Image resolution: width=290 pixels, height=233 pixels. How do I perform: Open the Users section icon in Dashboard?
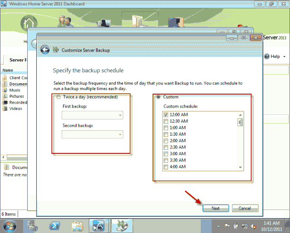tap(65, 21)
